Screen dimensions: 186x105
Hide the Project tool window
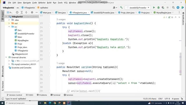37,12
